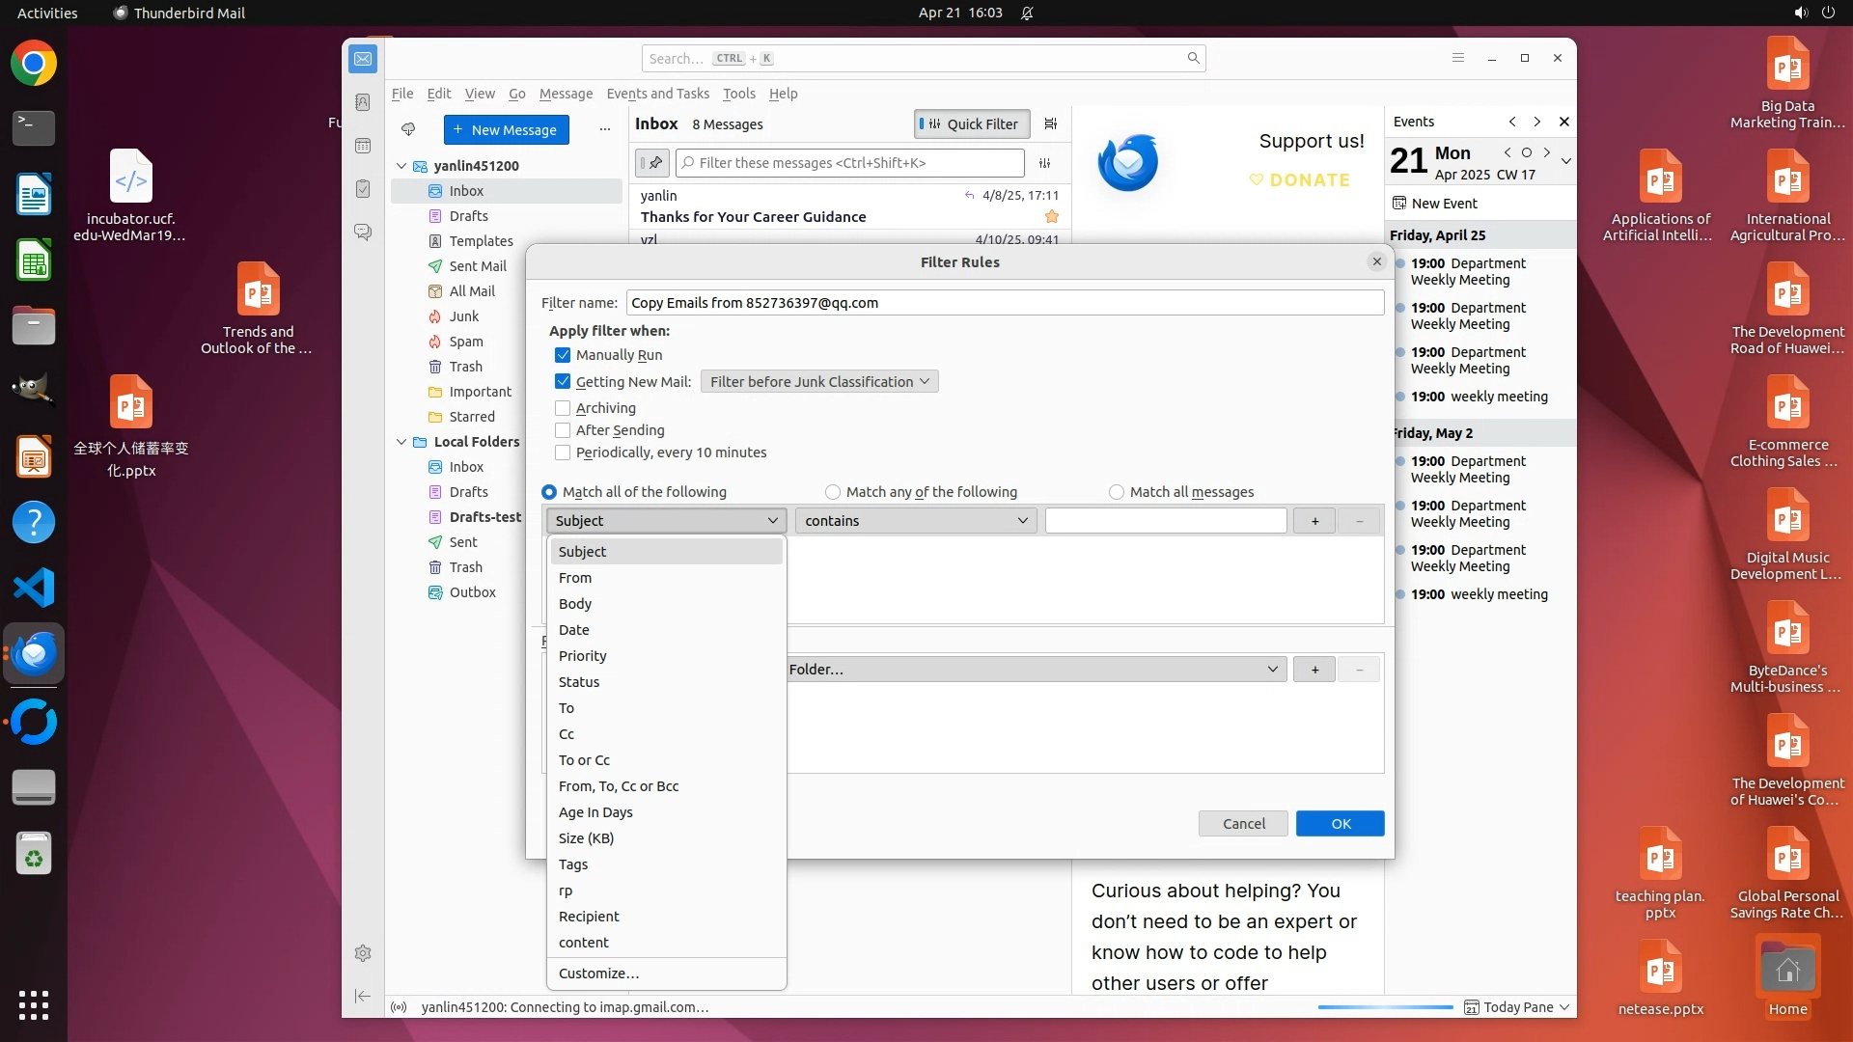Open the Chat sidebar icon
This screenshot has height=1042, width=1853.
[x=363, y=233]
